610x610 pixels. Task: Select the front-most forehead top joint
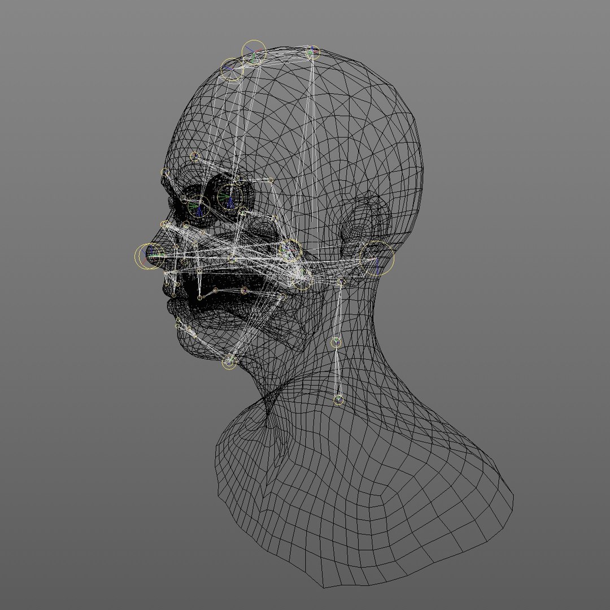[x=232, y=69]
